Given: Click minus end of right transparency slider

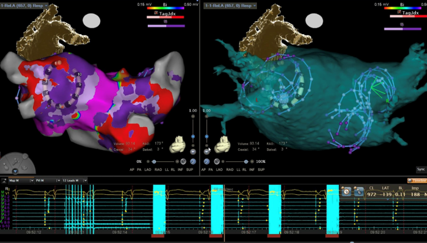Looking at the screenshot, I should click(x=223, y=162).
